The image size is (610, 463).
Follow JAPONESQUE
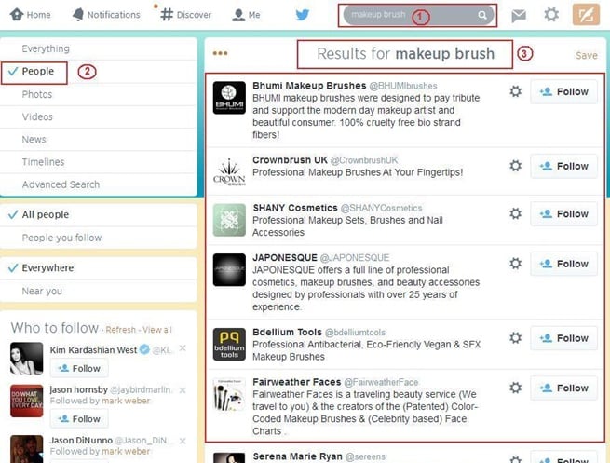pos(563,264)
